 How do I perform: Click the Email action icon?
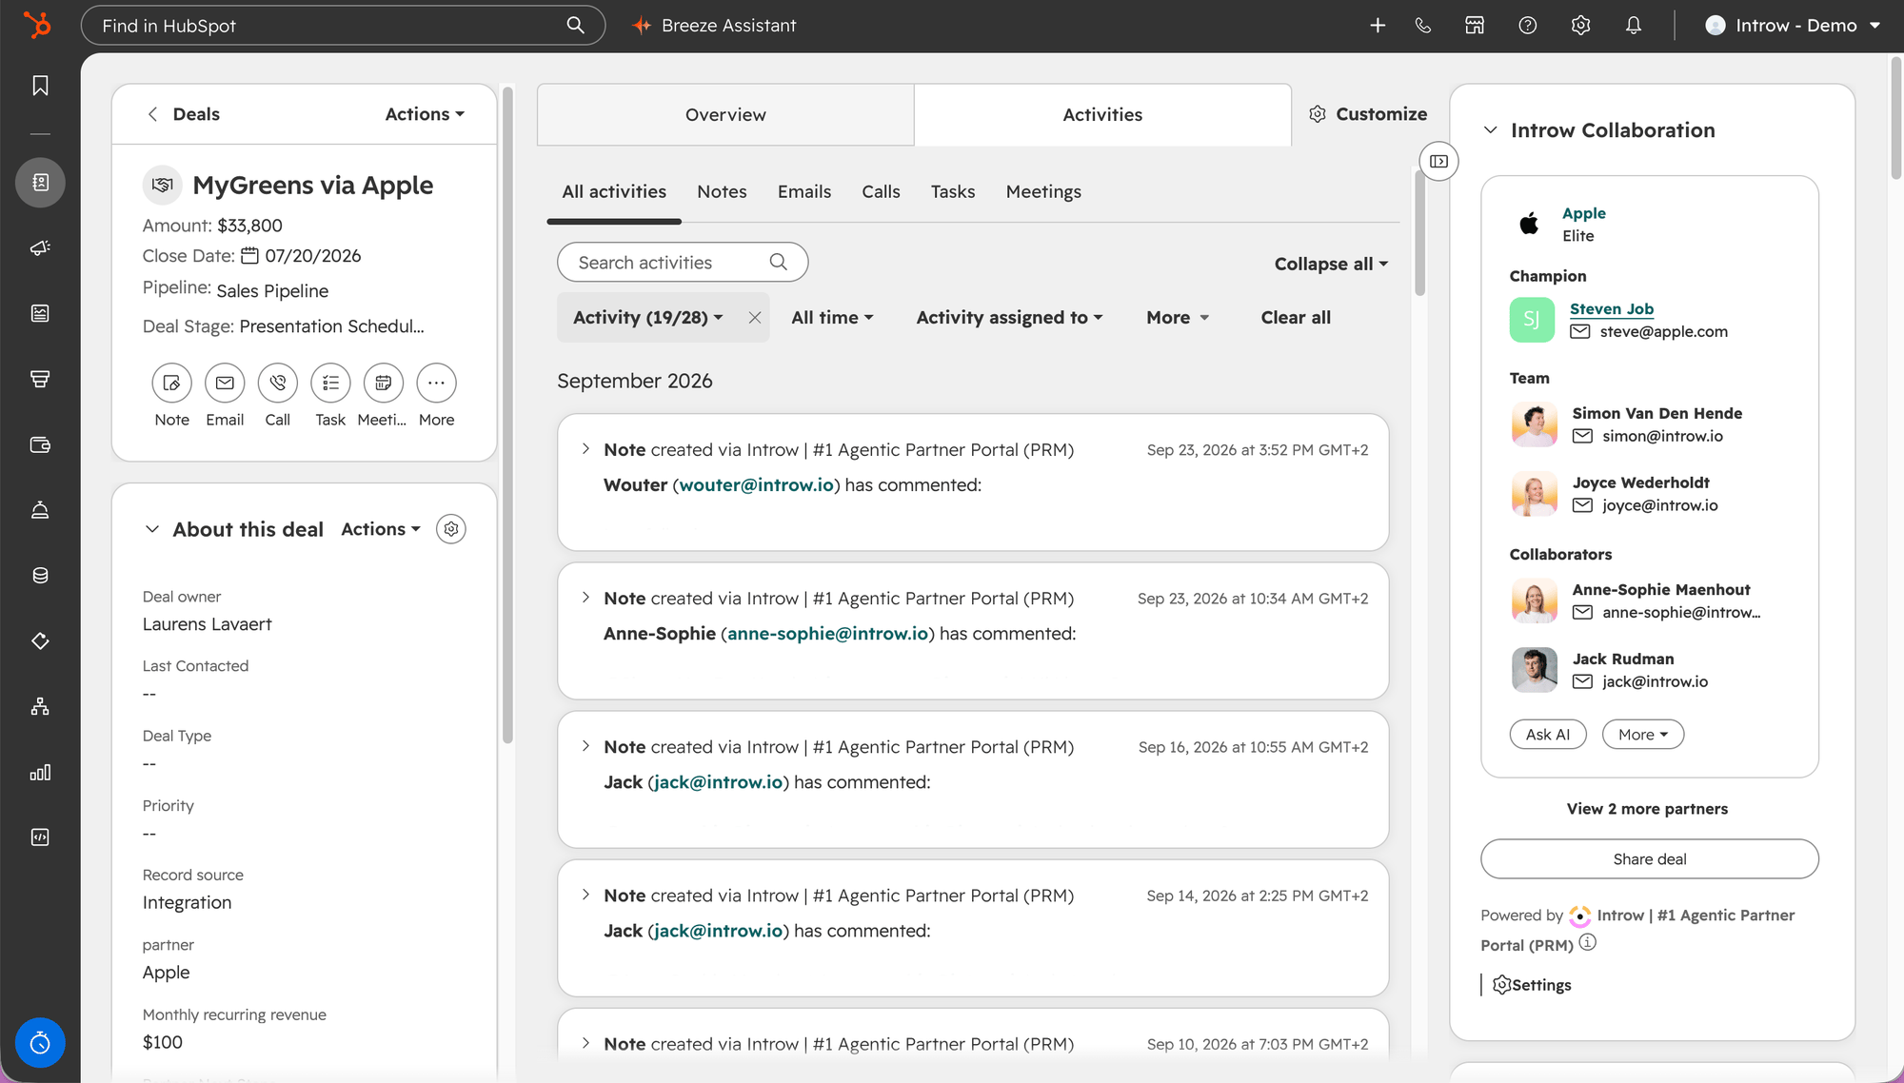[x=225, y=383]
